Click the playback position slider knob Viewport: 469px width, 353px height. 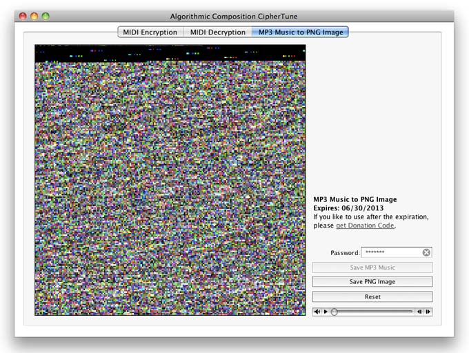tap(335, 312)
